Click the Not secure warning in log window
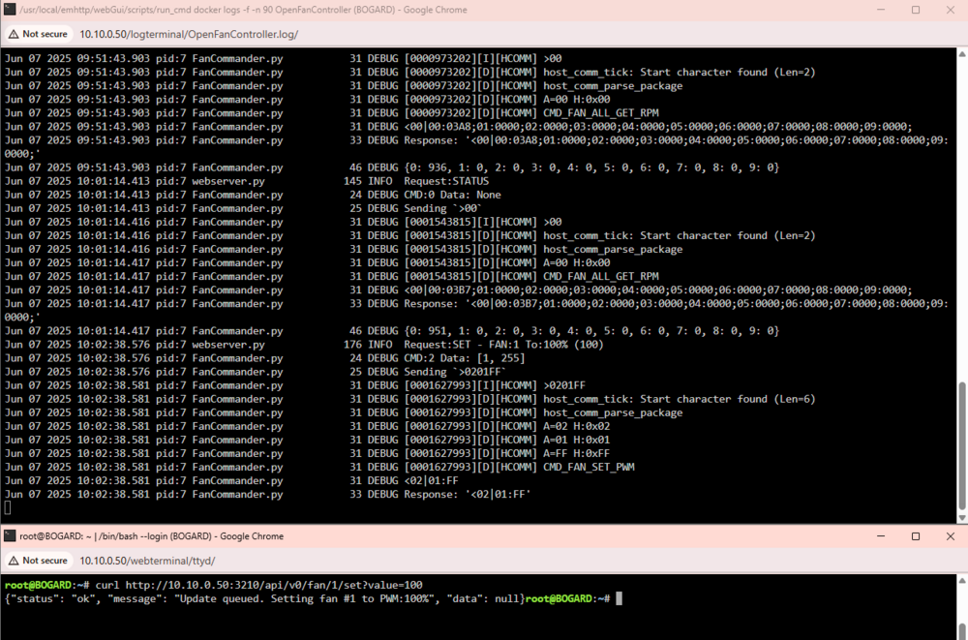 pyautogui.click(x=39, y=34)
